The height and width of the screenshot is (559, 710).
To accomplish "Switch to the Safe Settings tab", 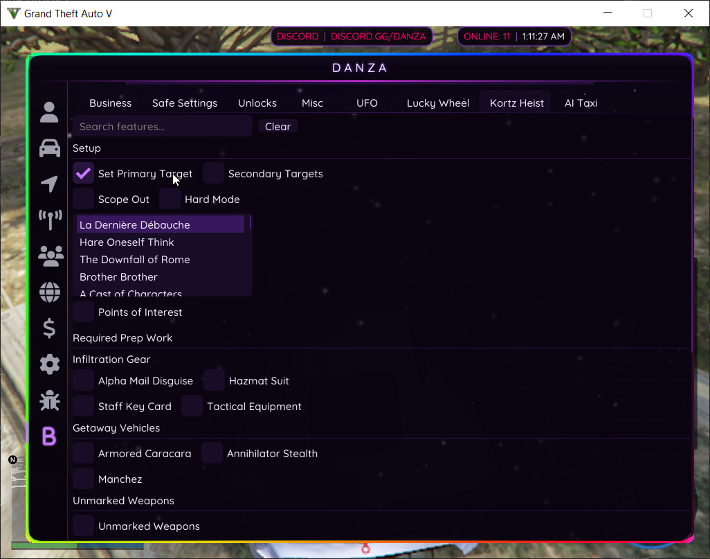I will [185, 103].
